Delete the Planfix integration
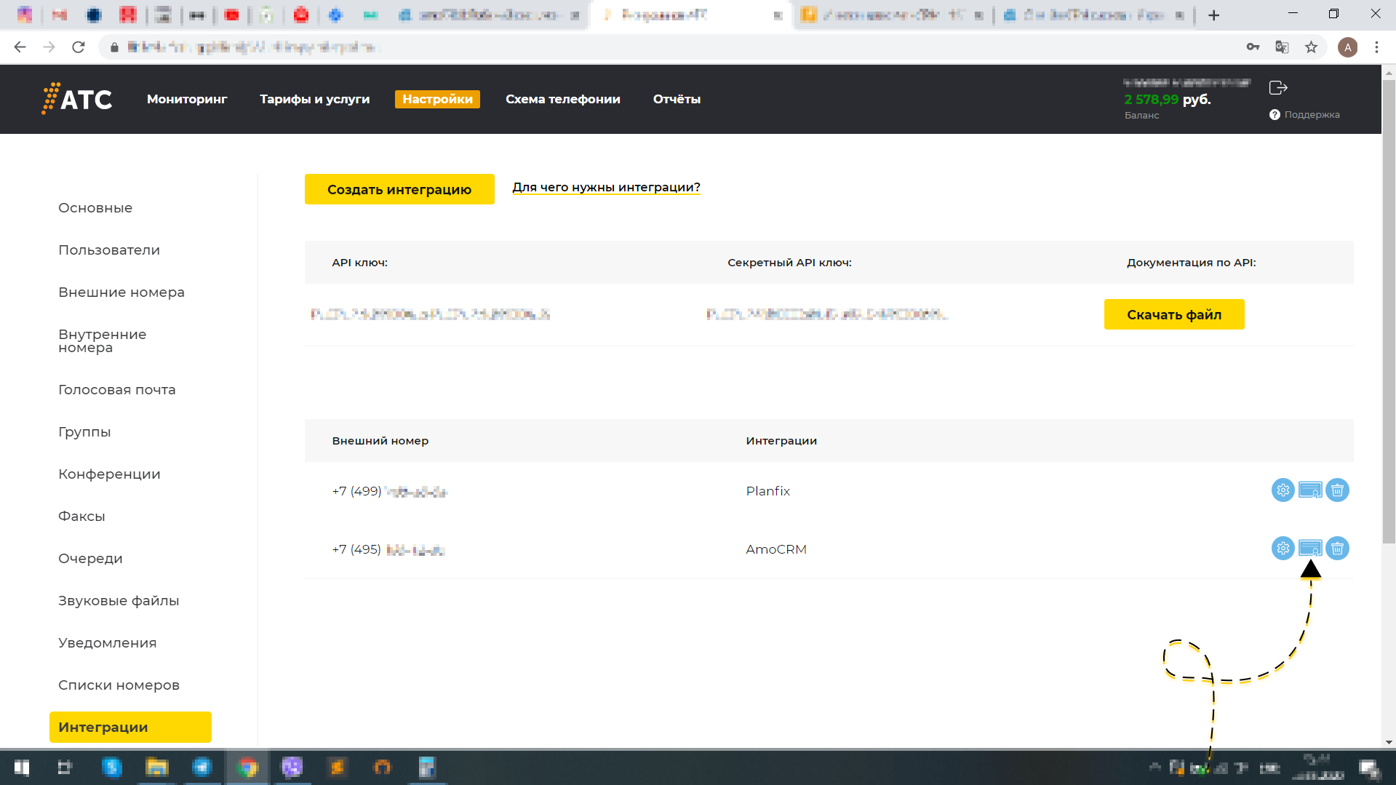 tap(1337, 490)
